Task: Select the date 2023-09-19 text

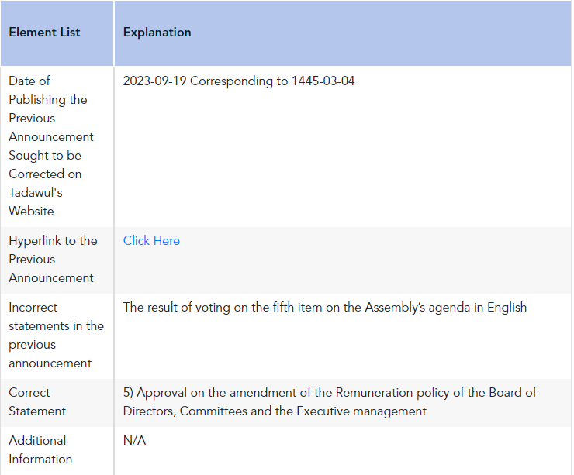Action: click(154, 81)
